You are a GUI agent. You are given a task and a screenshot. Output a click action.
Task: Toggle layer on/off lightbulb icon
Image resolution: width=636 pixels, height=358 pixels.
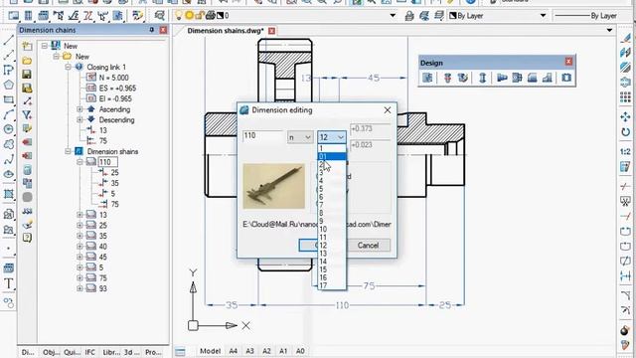pyautogui.click(x=179, y=16)
